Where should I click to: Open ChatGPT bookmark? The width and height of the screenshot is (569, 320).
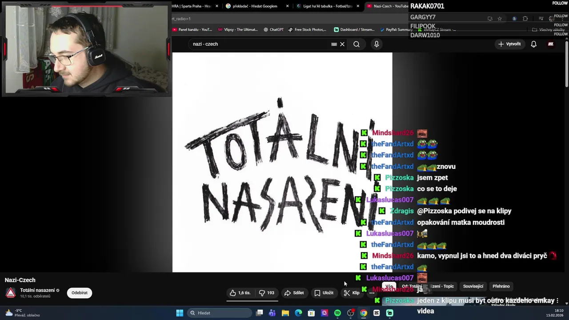(x=273, y=30)
